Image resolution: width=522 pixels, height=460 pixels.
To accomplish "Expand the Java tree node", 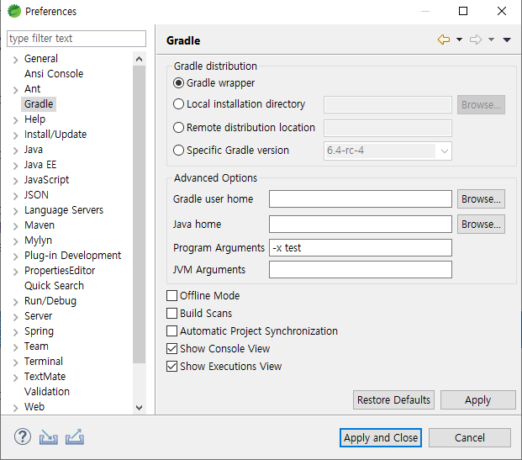I will click(15, 151).
